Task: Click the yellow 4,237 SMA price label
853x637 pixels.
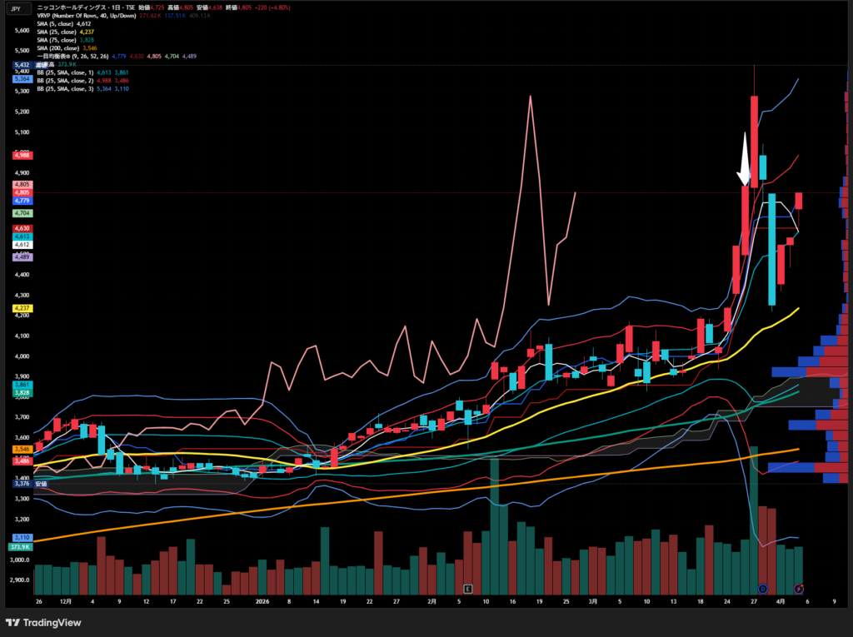Action: tap(22, 308)
